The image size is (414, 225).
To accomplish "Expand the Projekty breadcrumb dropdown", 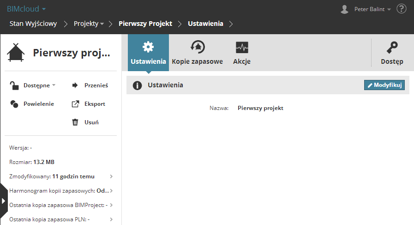I will [x=102, y=24].
